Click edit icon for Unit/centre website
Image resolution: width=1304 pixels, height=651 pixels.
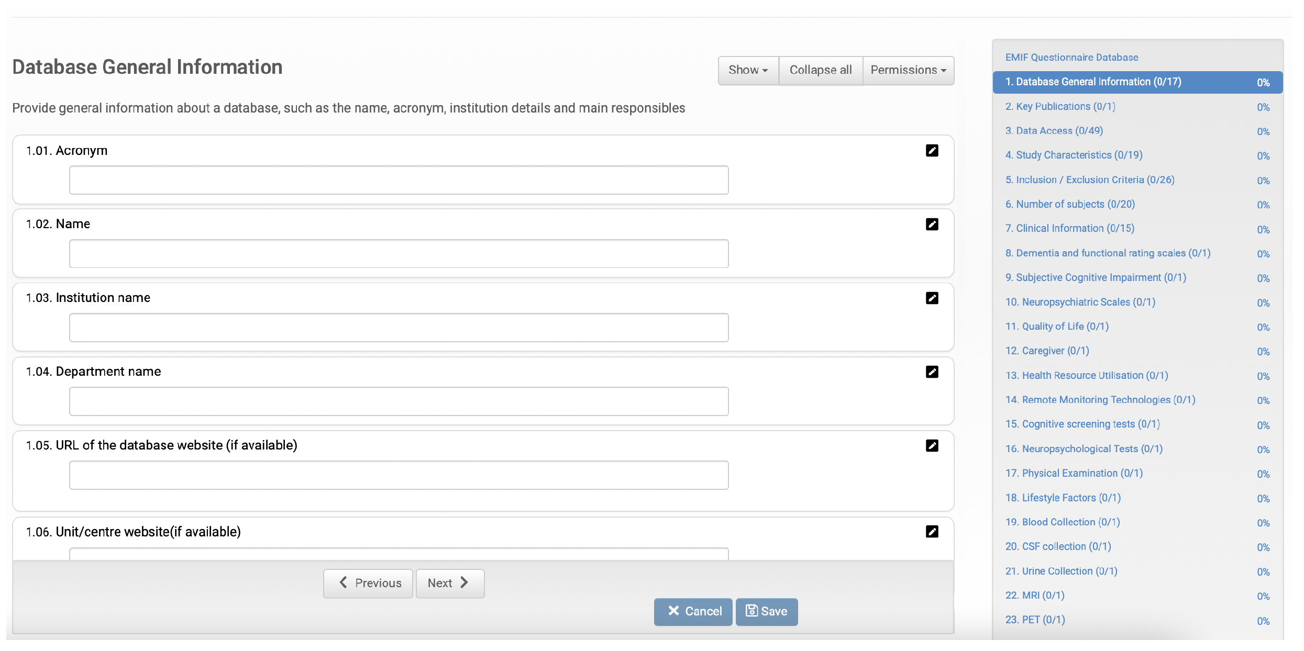pos(932,532)
